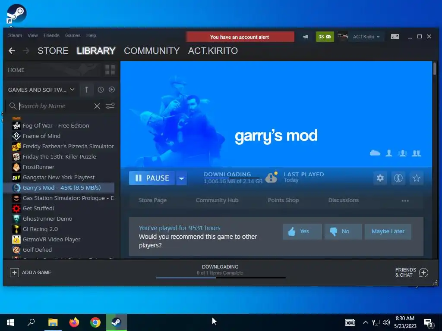Toggle the recent activity clock filter

coord(101,90)
